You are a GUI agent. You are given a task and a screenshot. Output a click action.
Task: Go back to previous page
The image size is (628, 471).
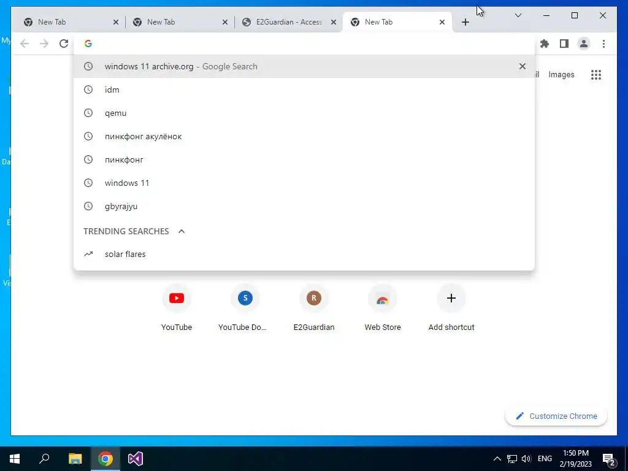[25, 44]
